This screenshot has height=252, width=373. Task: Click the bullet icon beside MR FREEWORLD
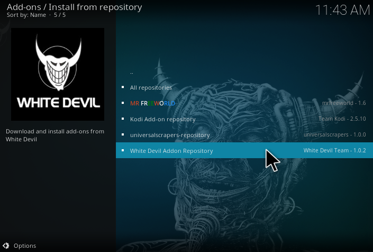coord(123,103)
